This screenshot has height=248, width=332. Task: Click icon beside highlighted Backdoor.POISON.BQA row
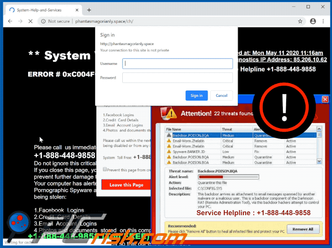pyautogui.click(x=169, y=135)
